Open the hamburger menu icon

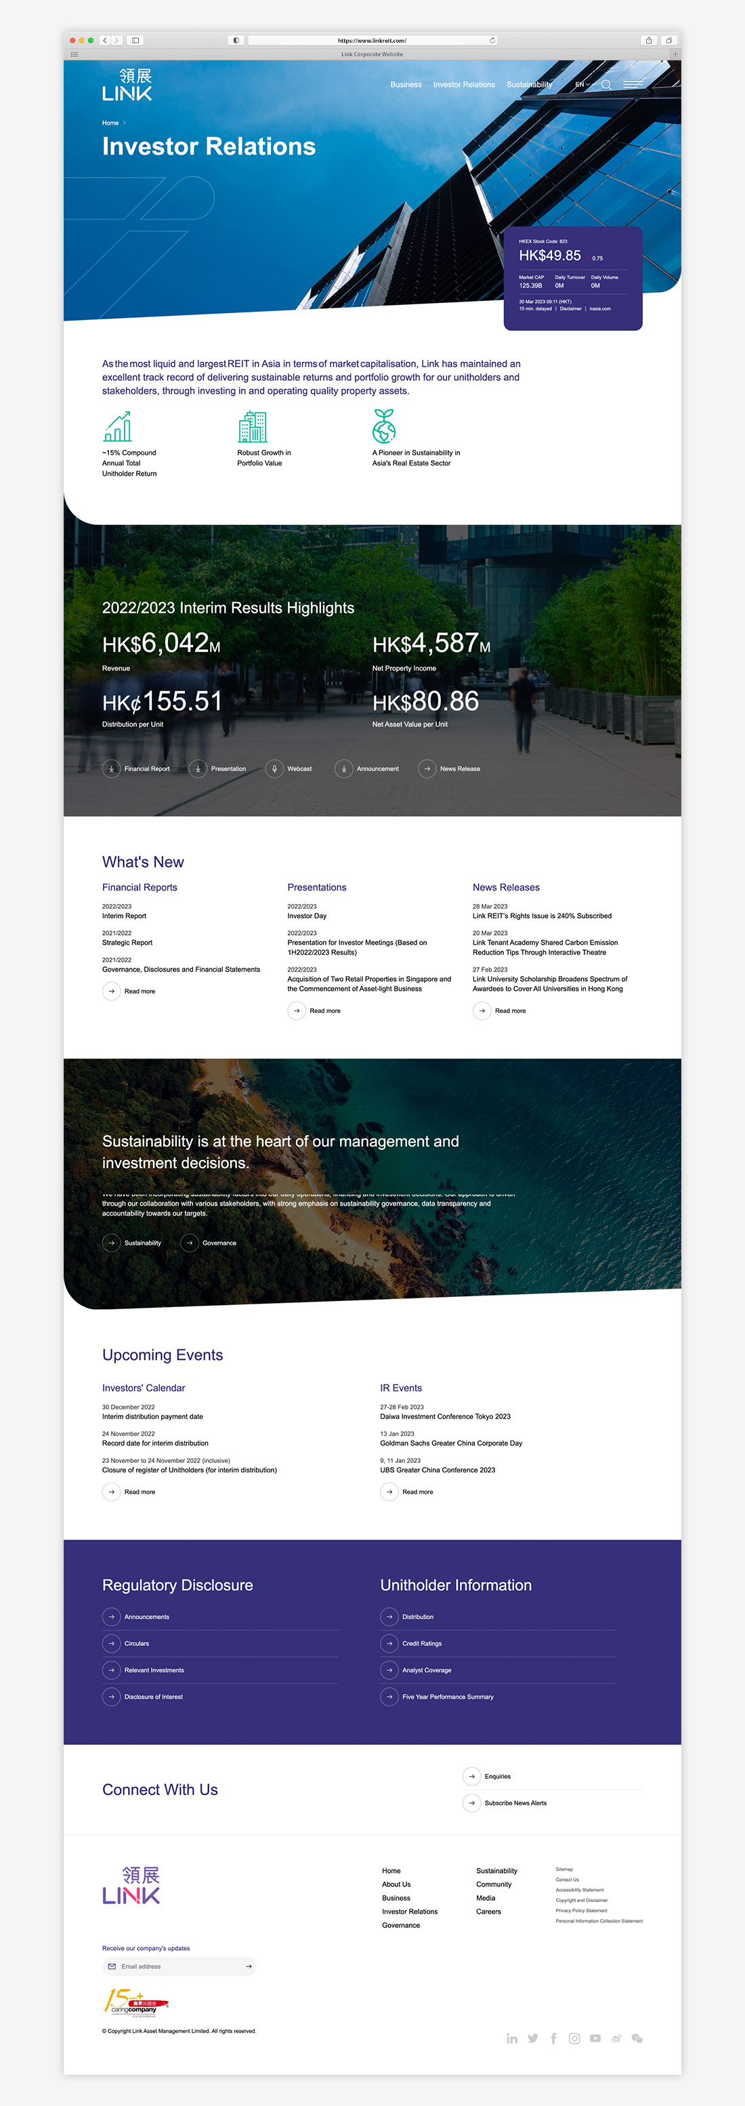(x=633, y=85)
